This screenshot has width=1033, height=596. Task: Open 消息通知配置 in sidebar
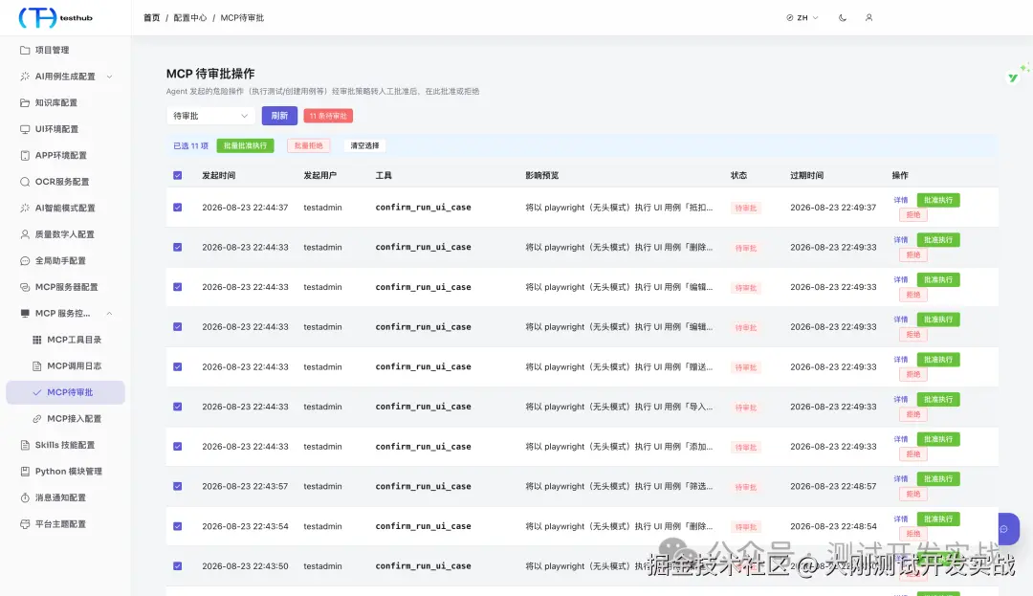pos(60,497)
